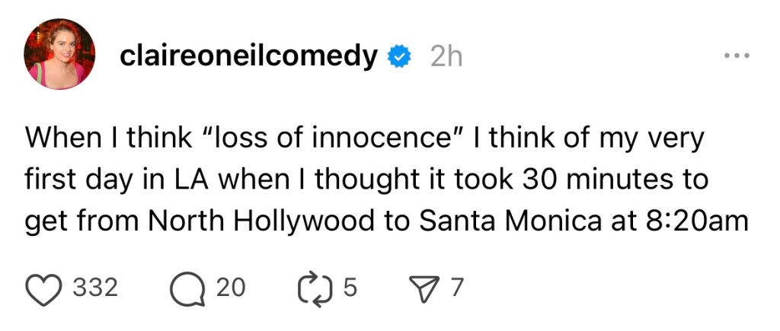Repost using the circular arrows icon
The height and width of the screenshot is (331, 780).
318,288
